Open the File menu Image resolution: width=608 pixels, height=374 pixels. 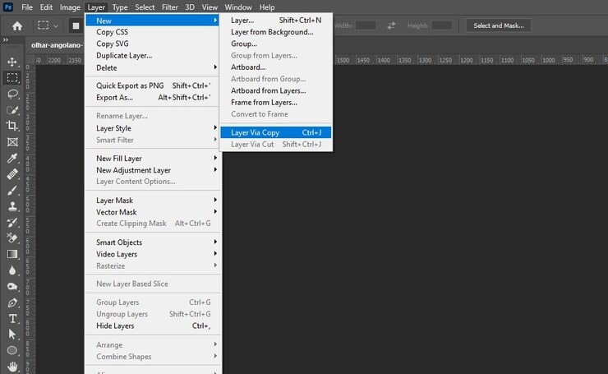tap(27, 7)
